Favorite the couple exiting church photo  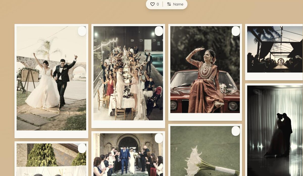point(159,138)
